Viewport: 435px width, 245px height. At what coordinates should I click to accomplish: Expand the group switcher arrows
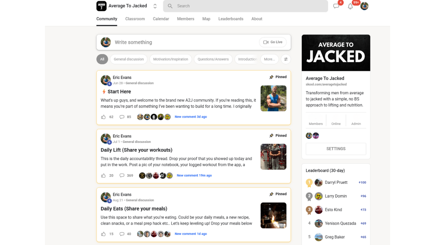(155, 6)
